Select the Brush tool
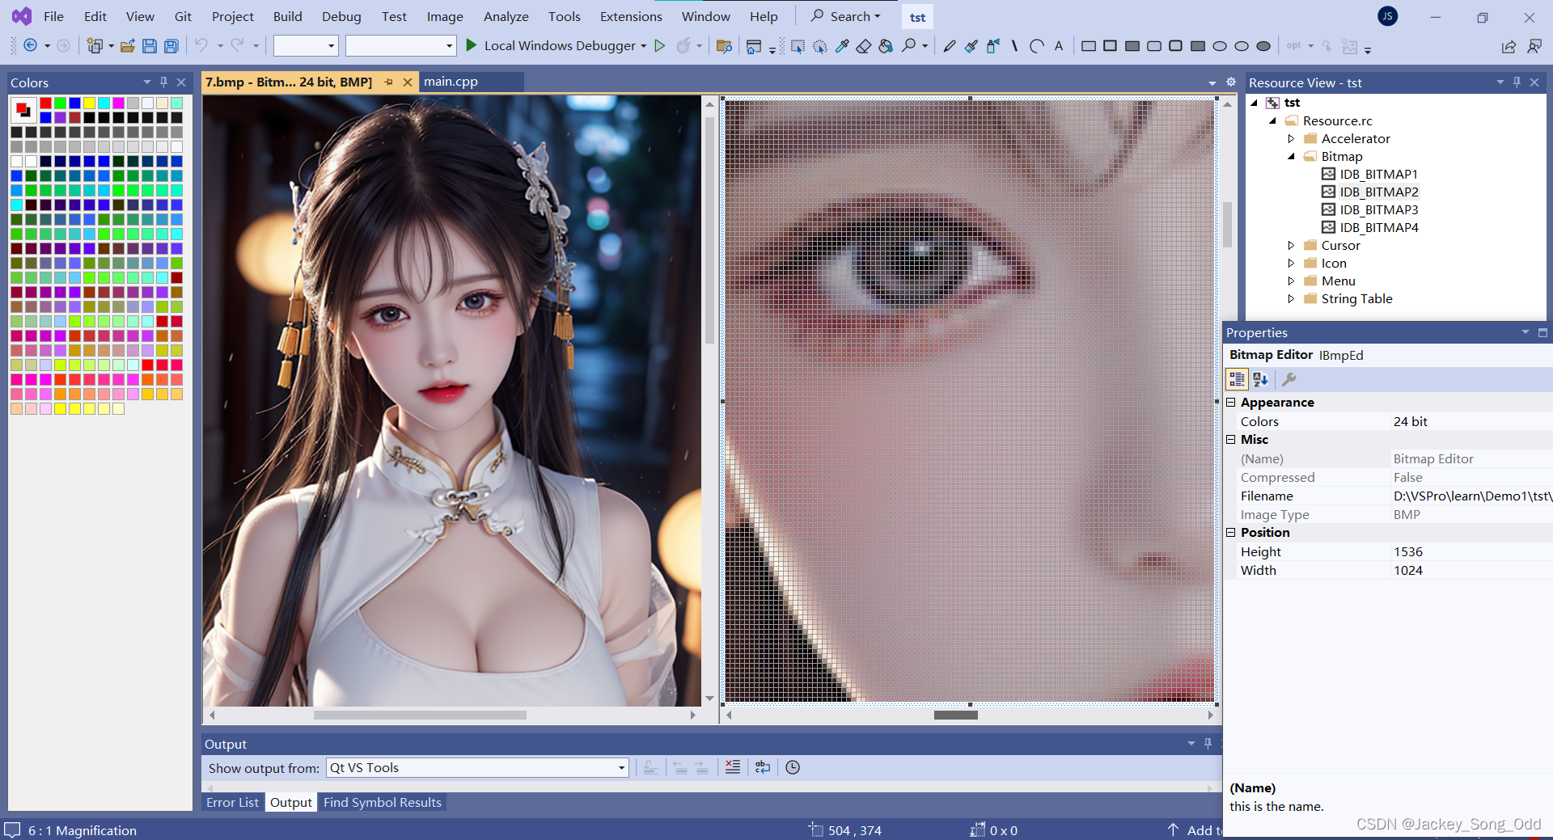The height and width of the screenshot is (840, 1553). coord(971,46)
